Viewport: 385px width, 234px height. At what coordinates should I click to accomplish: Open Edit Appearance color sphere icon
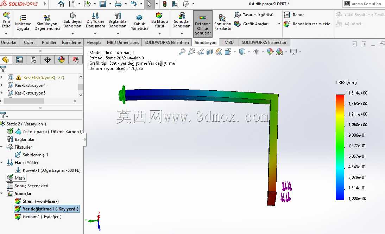pyautogui.click(x=270, y=52)
